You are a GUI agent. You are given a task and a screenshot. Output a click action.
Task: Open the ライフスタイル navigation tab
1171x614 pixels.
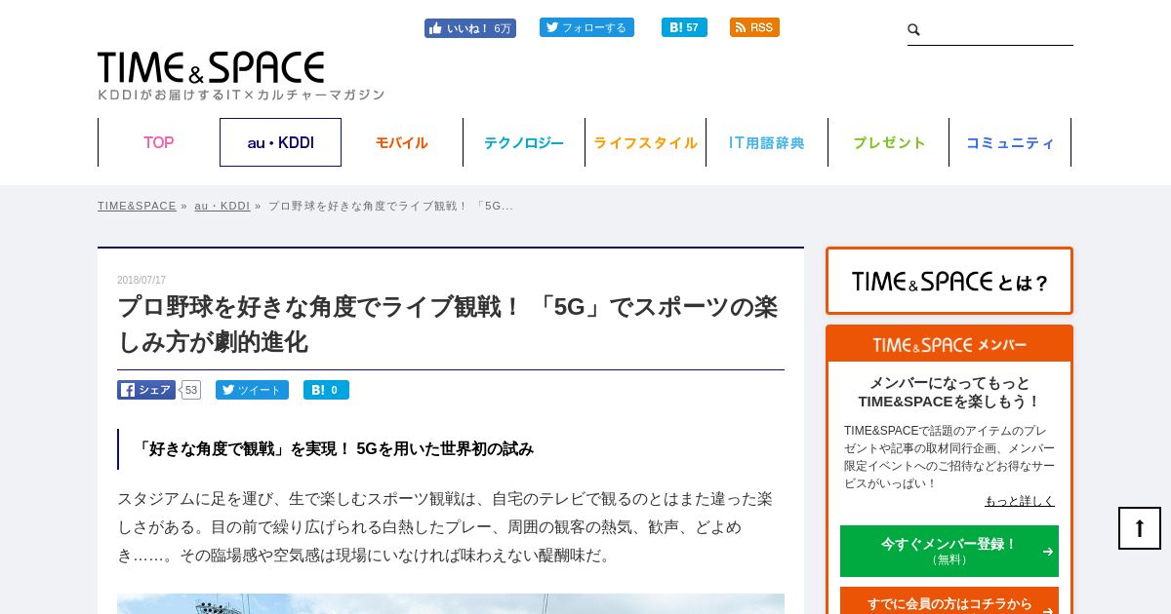pyautogui.click(x=645, y=142)
